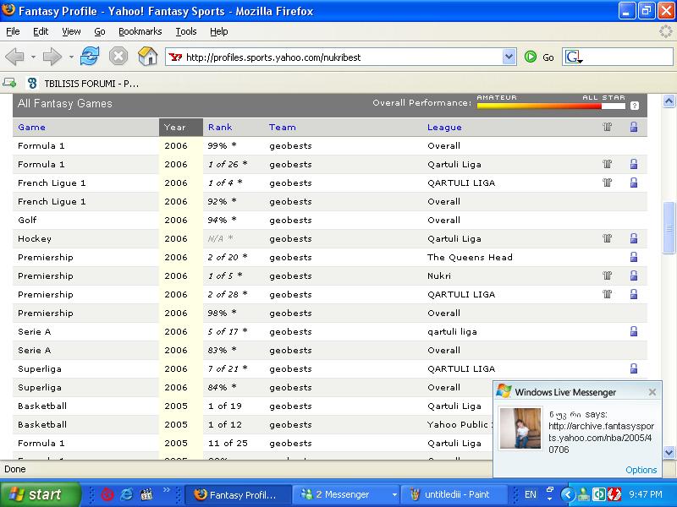
Task: Click lock icon for French Ligue 1 QARTULI LIGA
Action: tap(634, 183)
